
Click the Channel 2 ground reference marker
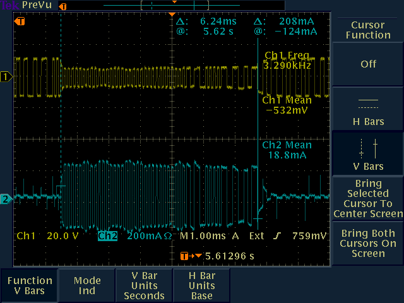point(6,199)
